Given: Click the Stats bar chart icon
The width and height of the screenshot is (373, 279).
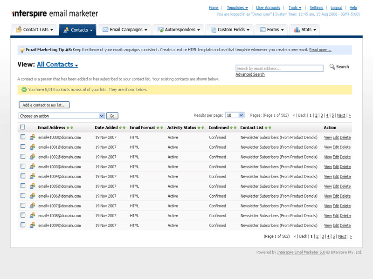Looking at the screenshot, I should tap(297, 30).
